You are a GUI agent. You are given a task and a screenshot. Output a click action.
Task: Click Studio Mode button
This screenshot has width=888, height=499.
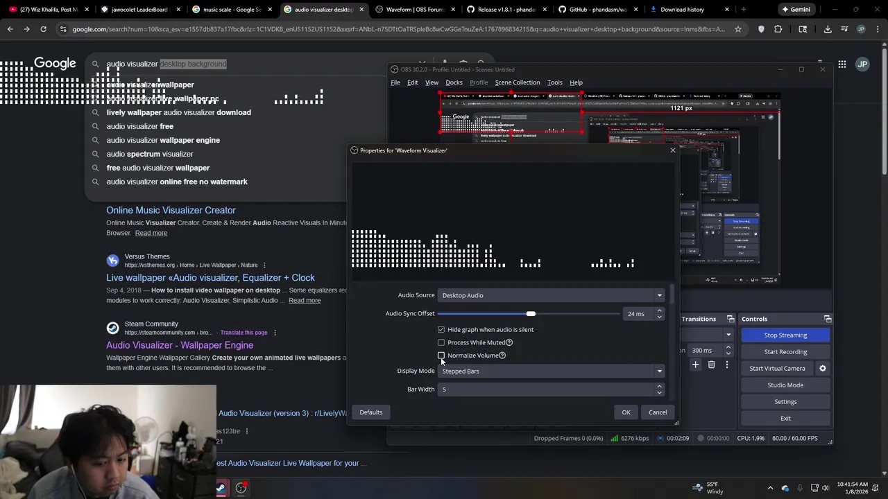tap(785, 385)
